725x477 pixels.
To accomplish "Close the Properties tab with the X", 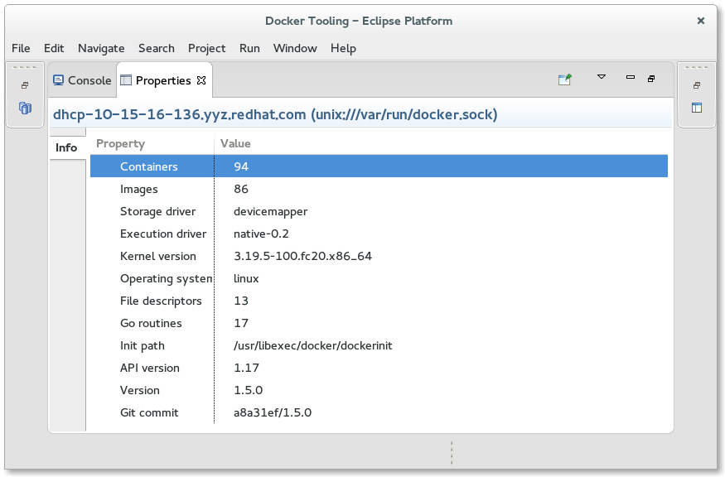I will pos(201,80).
